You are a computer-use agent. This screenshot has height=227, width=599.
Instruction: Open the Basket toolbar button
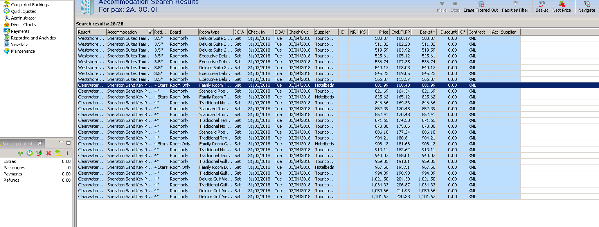541,7
